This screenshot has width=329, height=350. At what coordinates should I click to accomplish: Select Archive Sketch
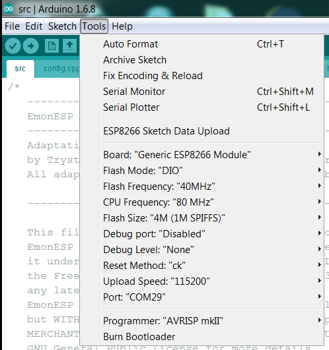click(x=201, y=60)
